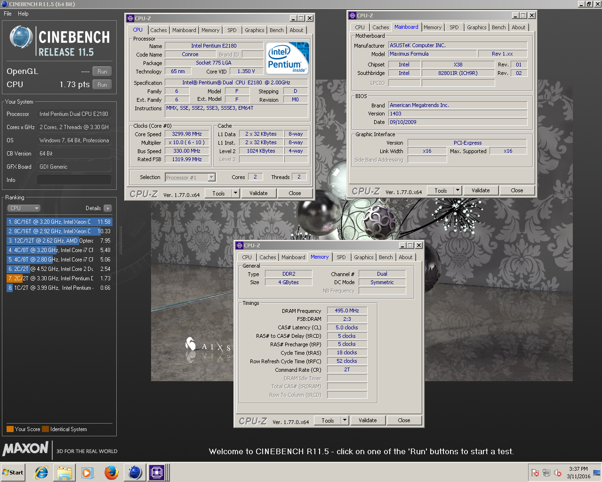Open the File menu
The height and width of the screenshot is (482, 602).
click(x=8, y=14)
